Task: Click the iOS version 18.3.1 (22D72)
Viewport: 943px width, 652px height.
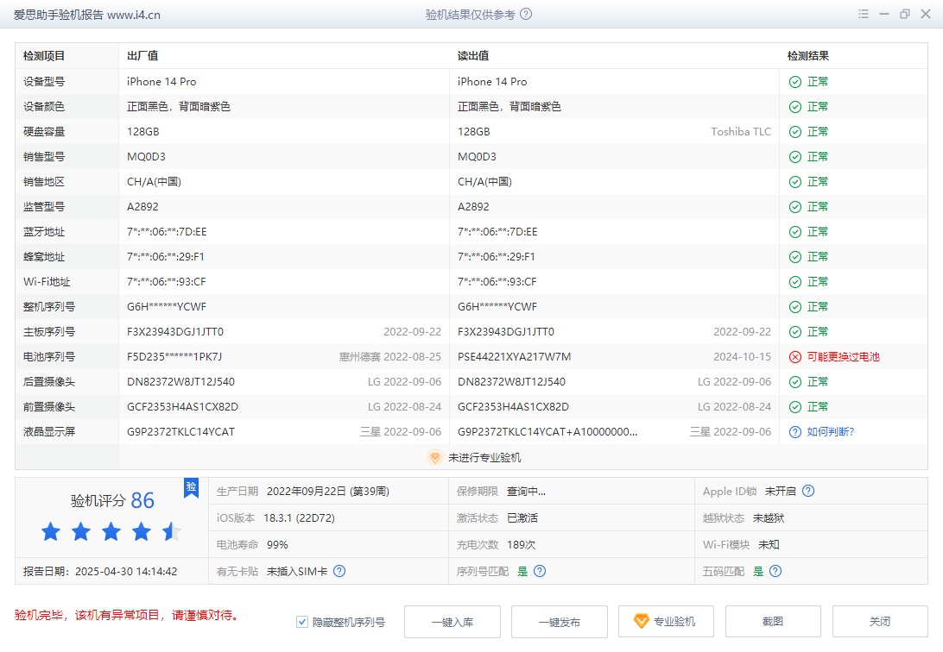Action: pyautogui.click(x=299, y=518)
